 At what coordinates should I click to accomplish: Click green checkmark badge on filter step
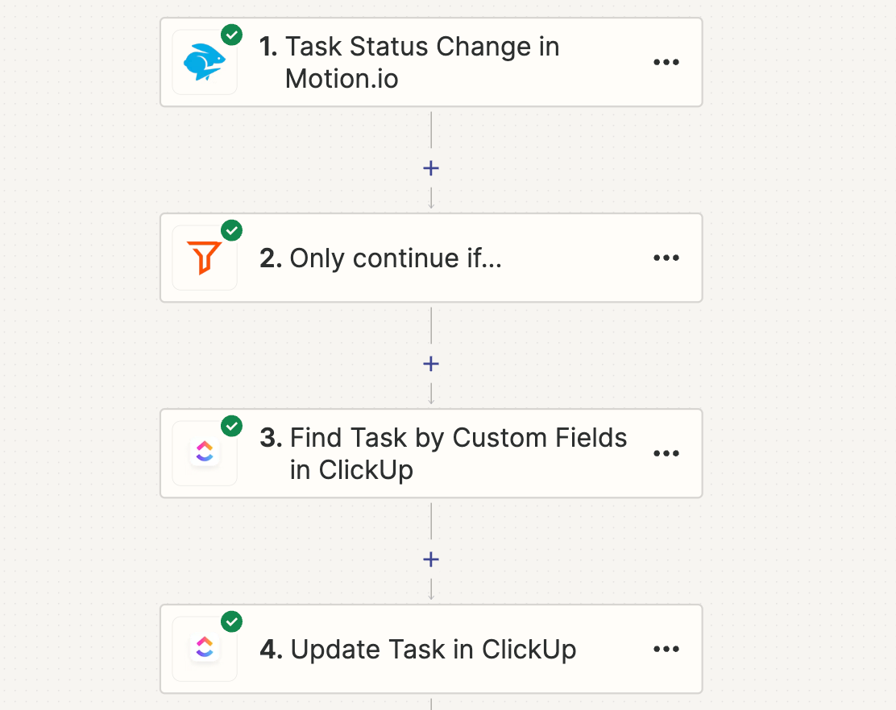232,231
